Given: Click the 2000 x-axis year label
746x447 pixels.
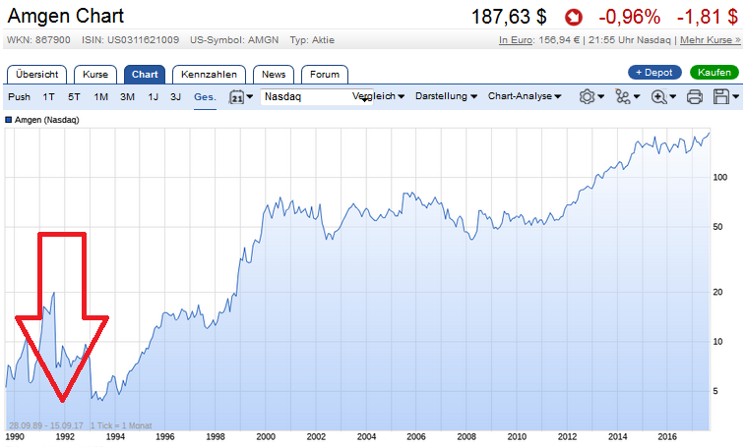Looking at the screenshot, I should point(266,436).
